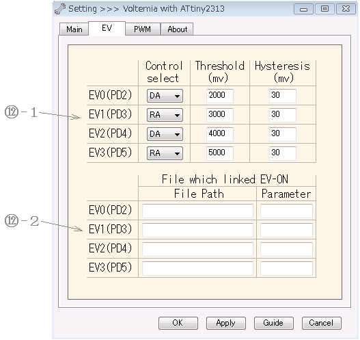Click the EV0(PD2) File Path field
The image size is (360, 340).
point(197,211)
